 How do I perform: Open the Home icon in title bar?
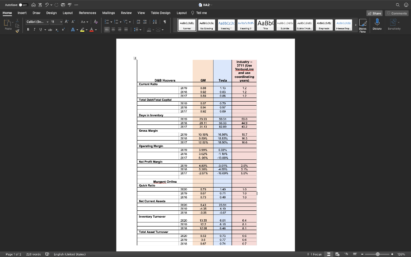(33, 5)
